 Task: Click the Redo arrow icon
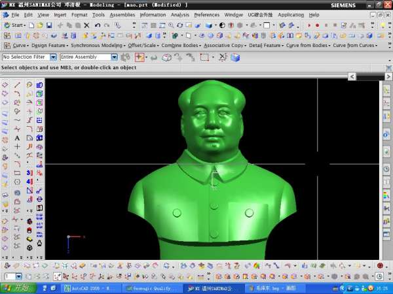click(x=107, y=25)
